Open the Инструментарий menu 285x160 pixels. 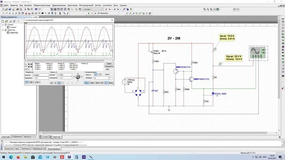click(86, 5)
